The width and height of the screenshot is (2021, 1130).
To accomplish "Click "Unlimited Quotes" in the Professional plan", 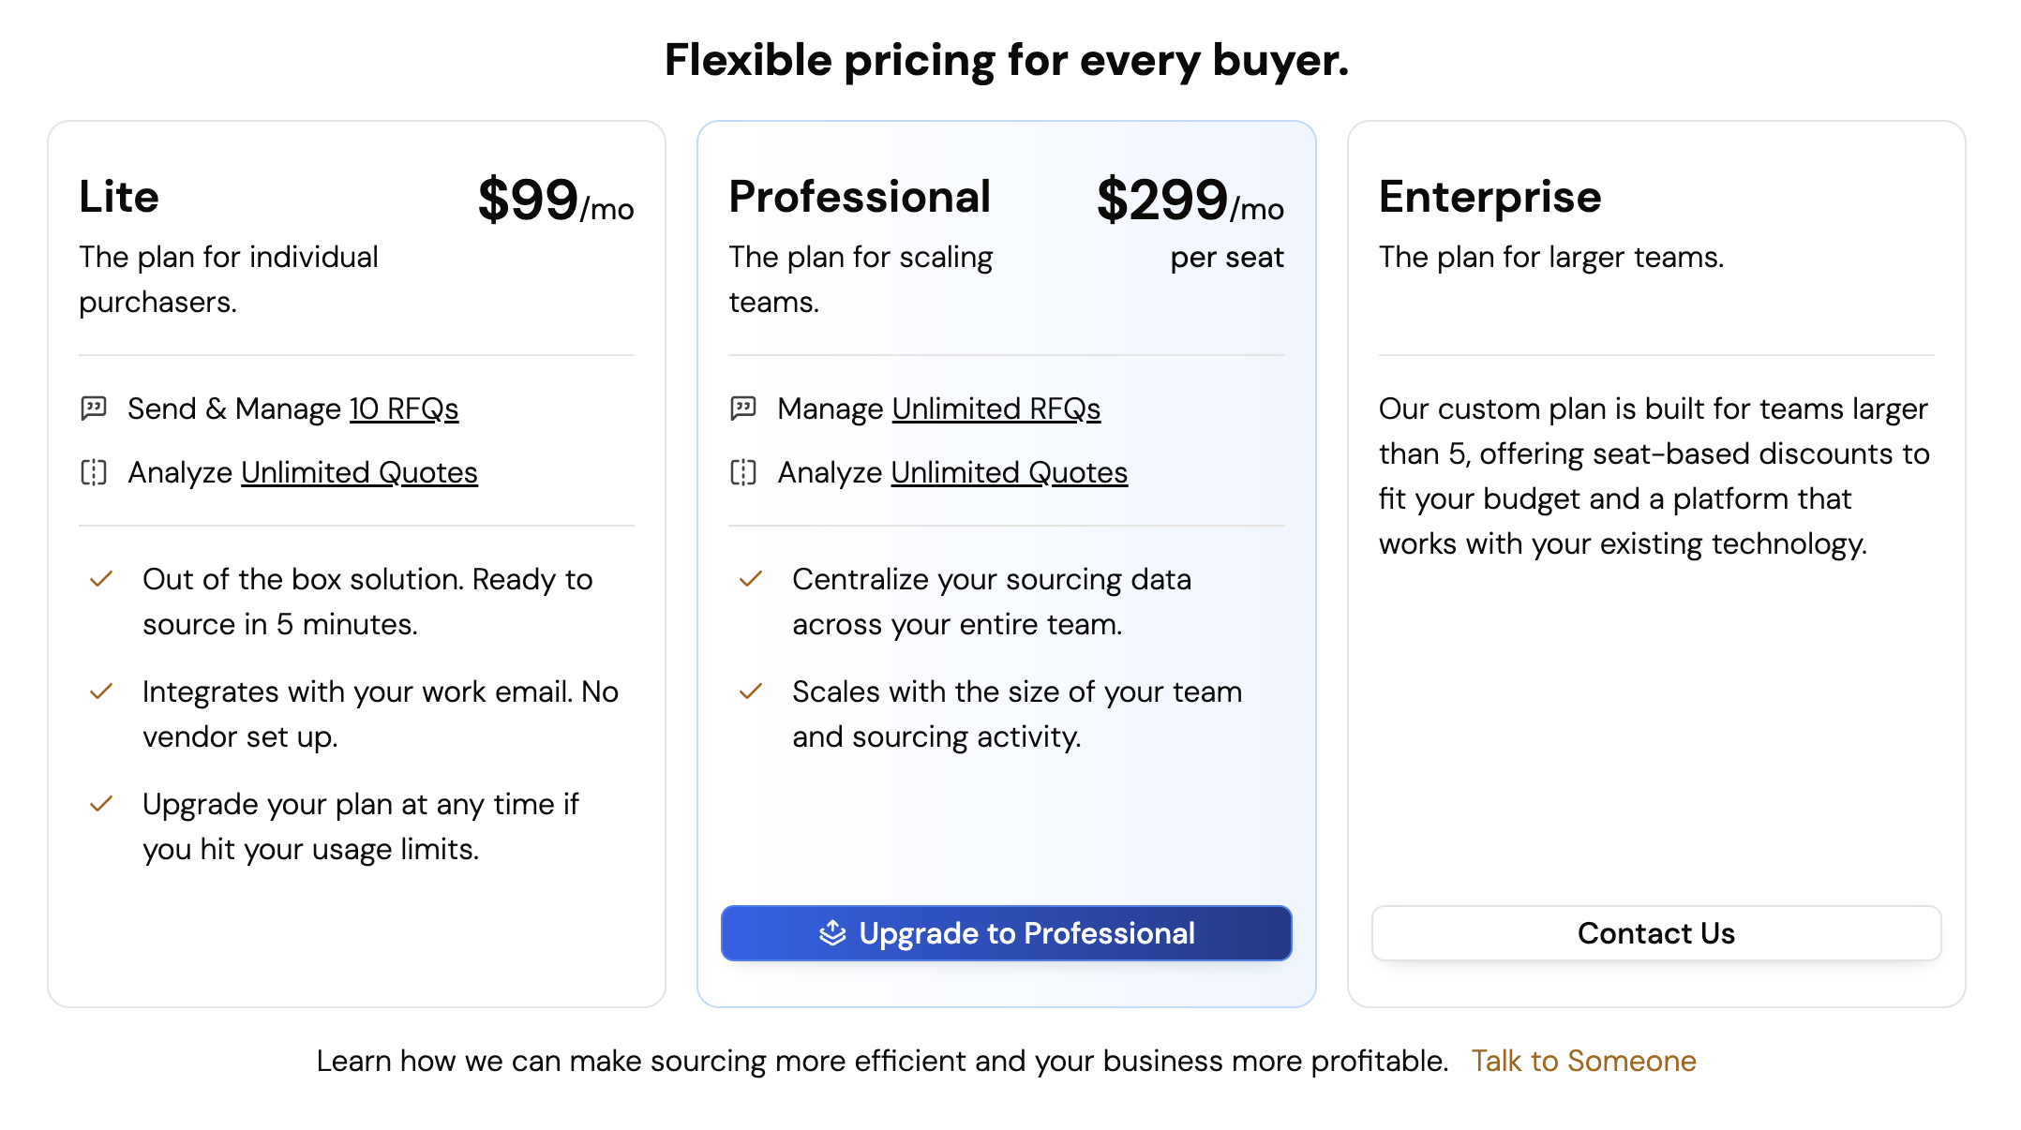I will [1009, 472].
